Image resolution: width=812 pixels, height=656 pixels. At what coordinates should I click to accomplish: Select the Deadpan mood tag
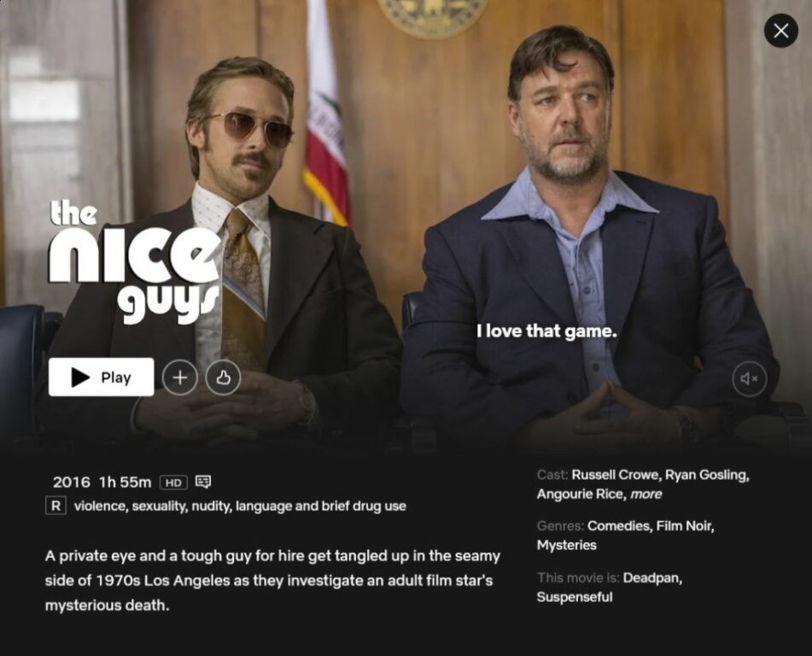(651, 577)
